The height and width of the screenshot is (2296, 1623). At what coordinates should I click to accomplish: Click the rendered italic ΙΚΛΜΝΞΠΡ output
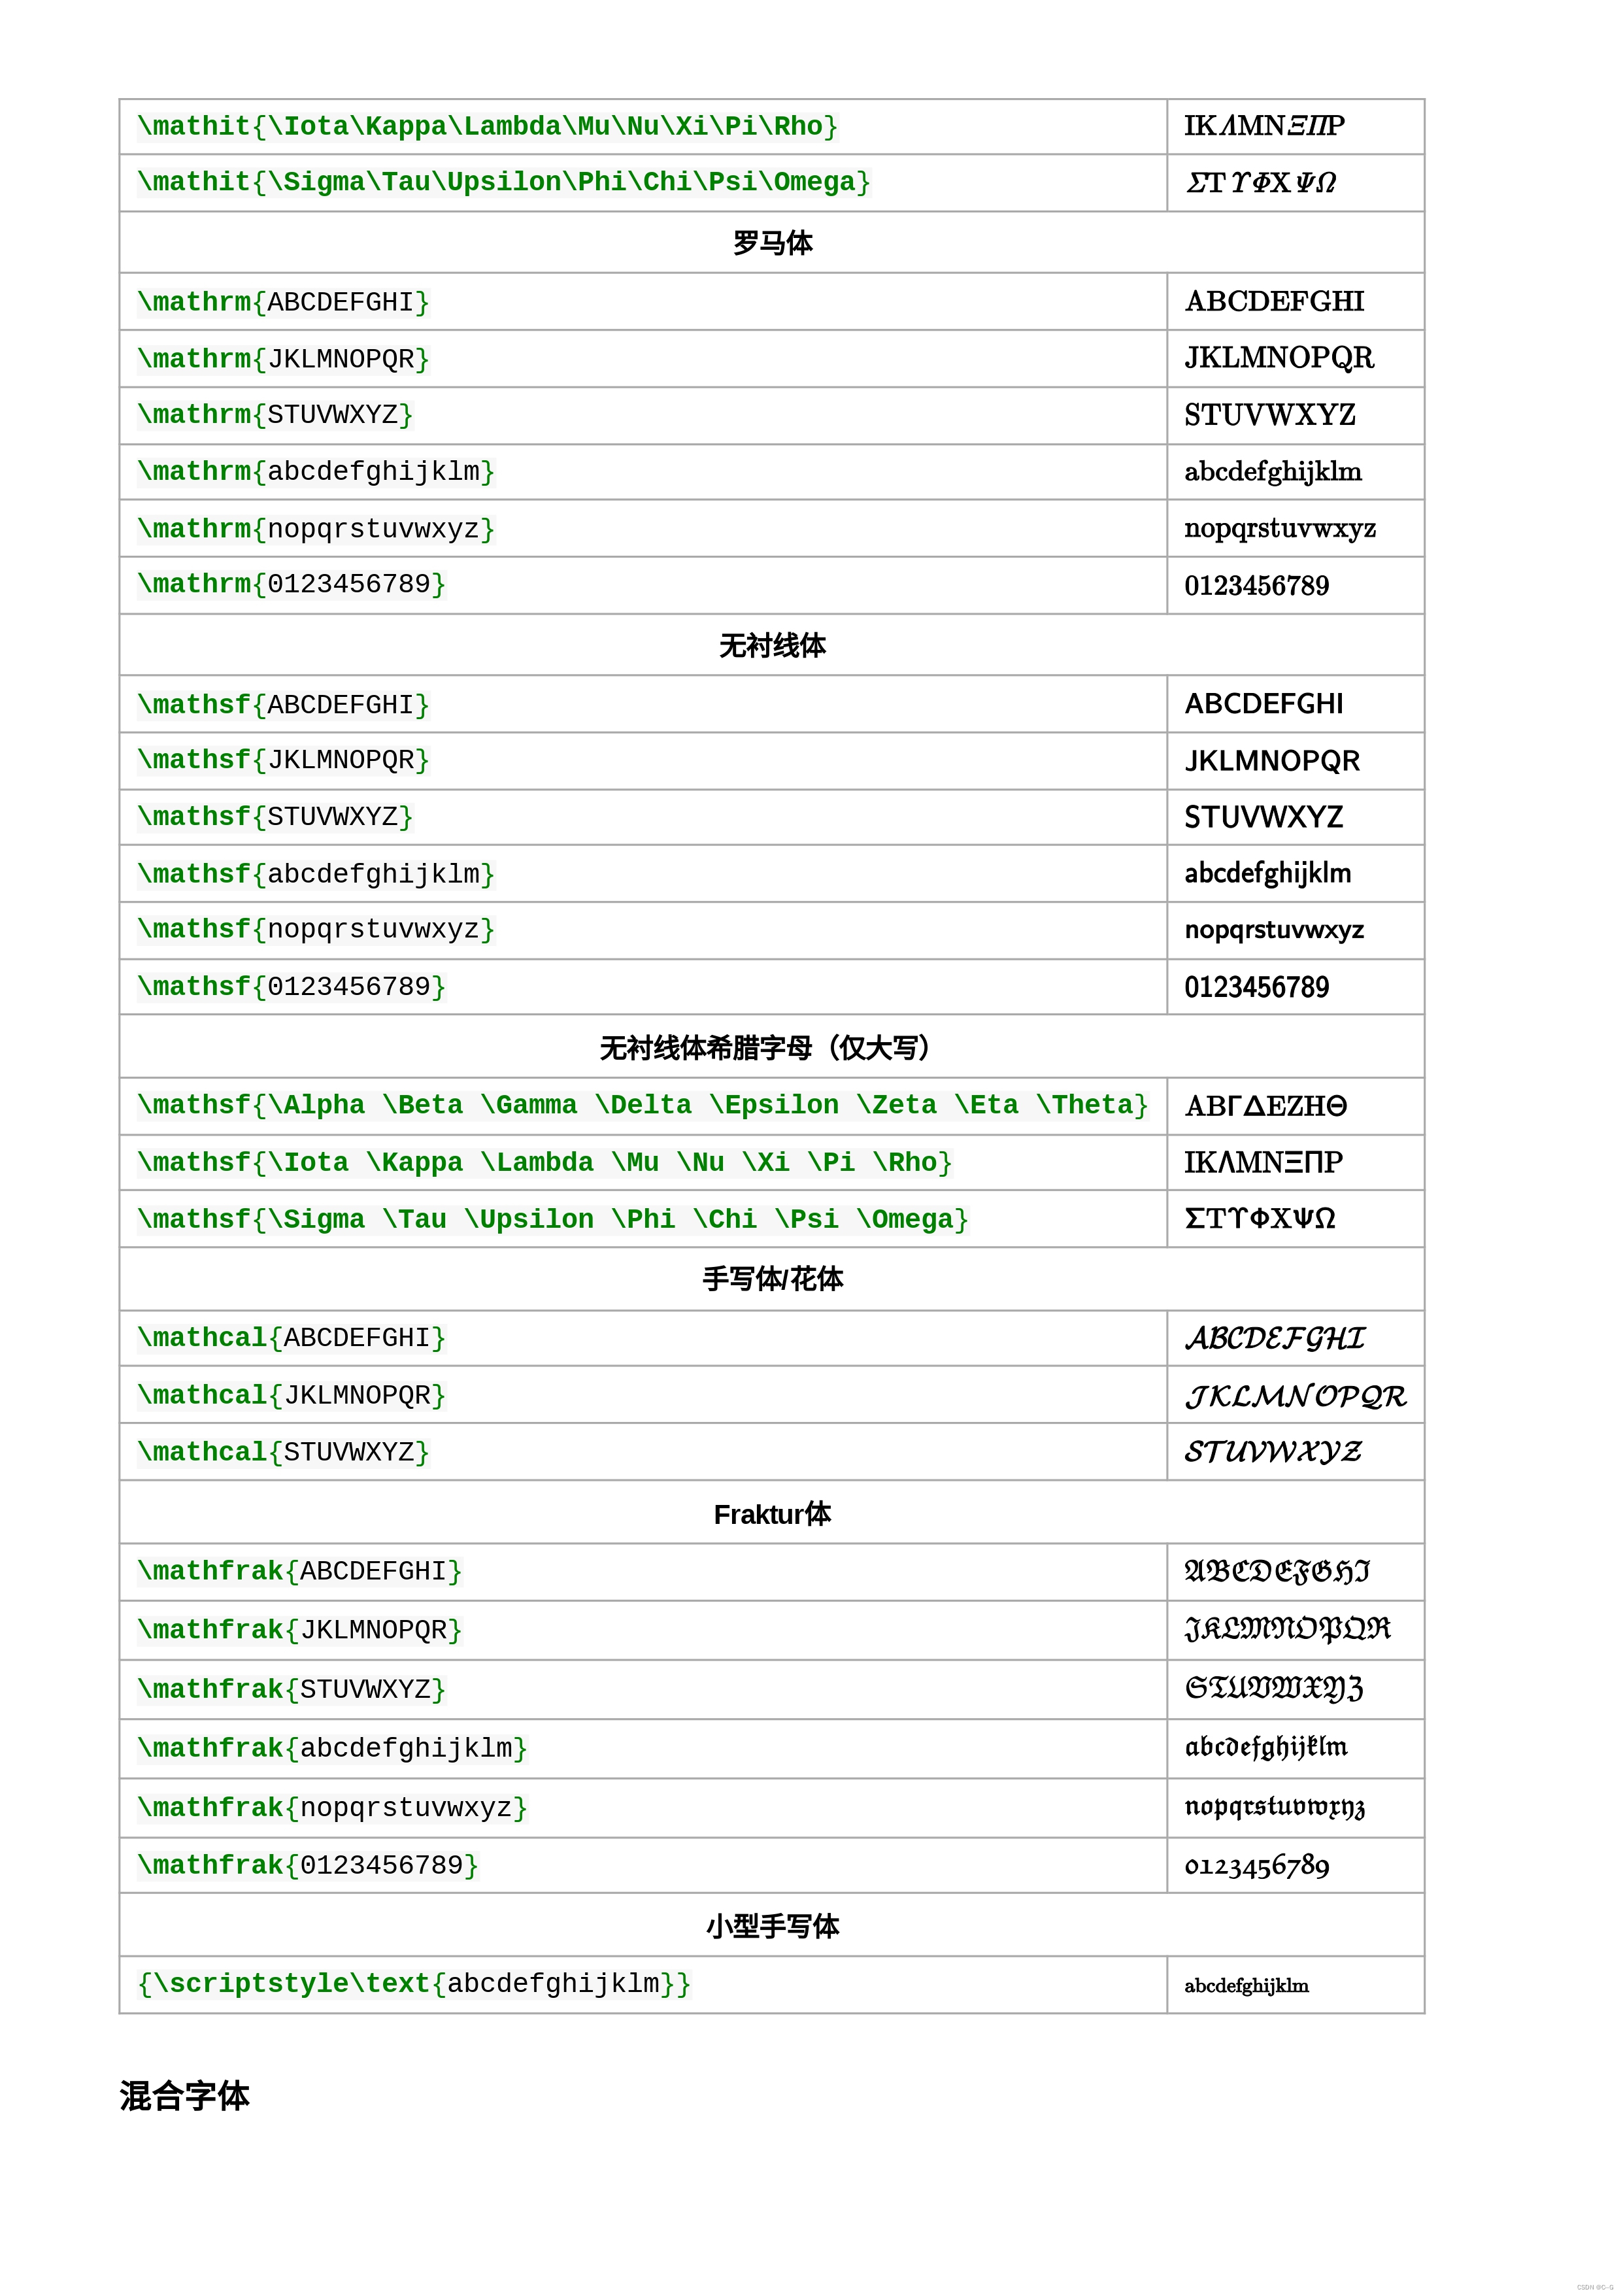(x=1264, y=126)
